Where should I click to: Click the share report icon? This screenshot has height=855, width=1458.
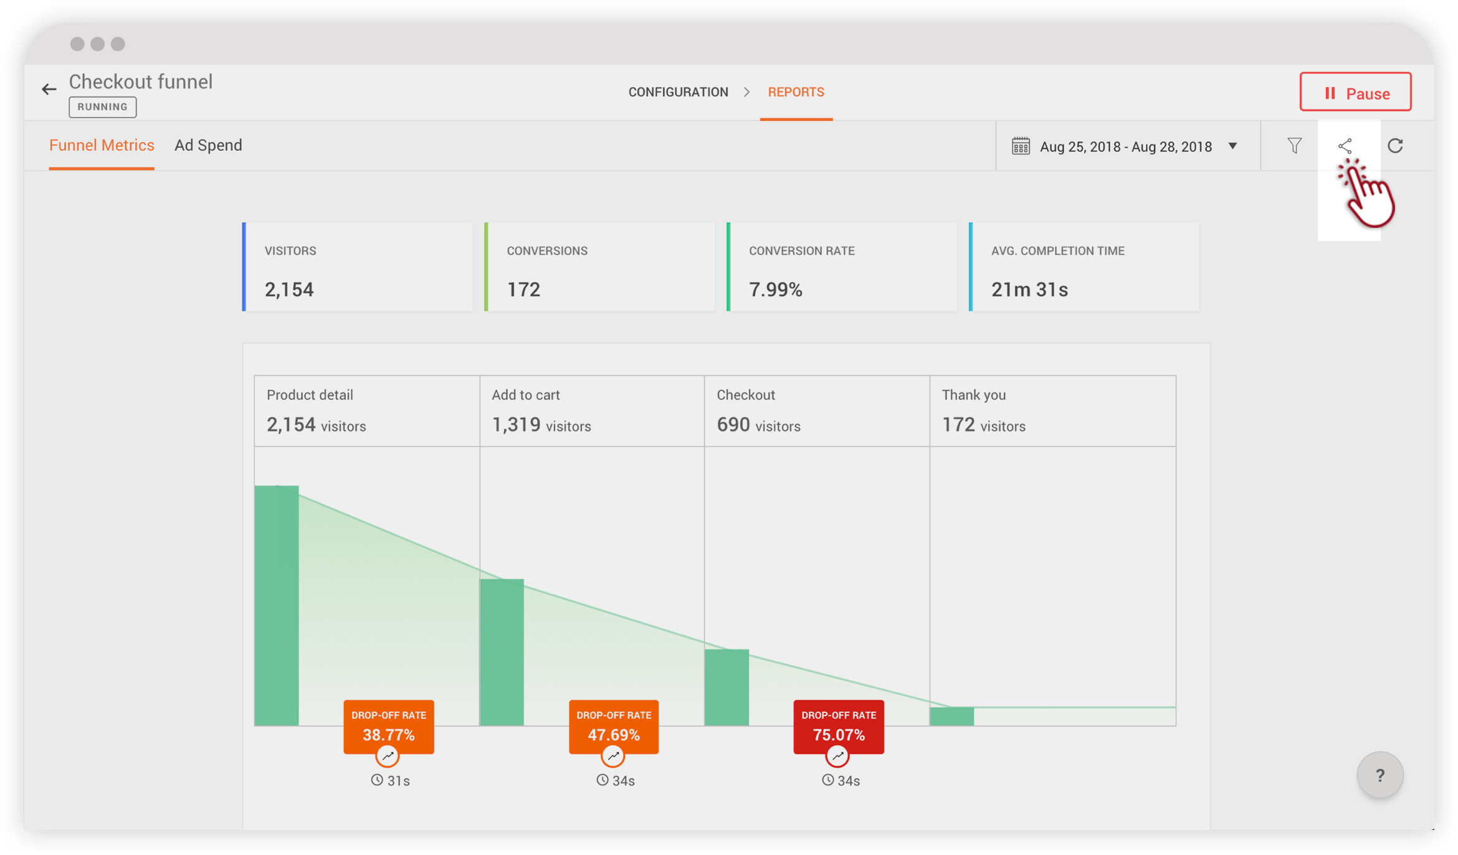coord(1345,146)
